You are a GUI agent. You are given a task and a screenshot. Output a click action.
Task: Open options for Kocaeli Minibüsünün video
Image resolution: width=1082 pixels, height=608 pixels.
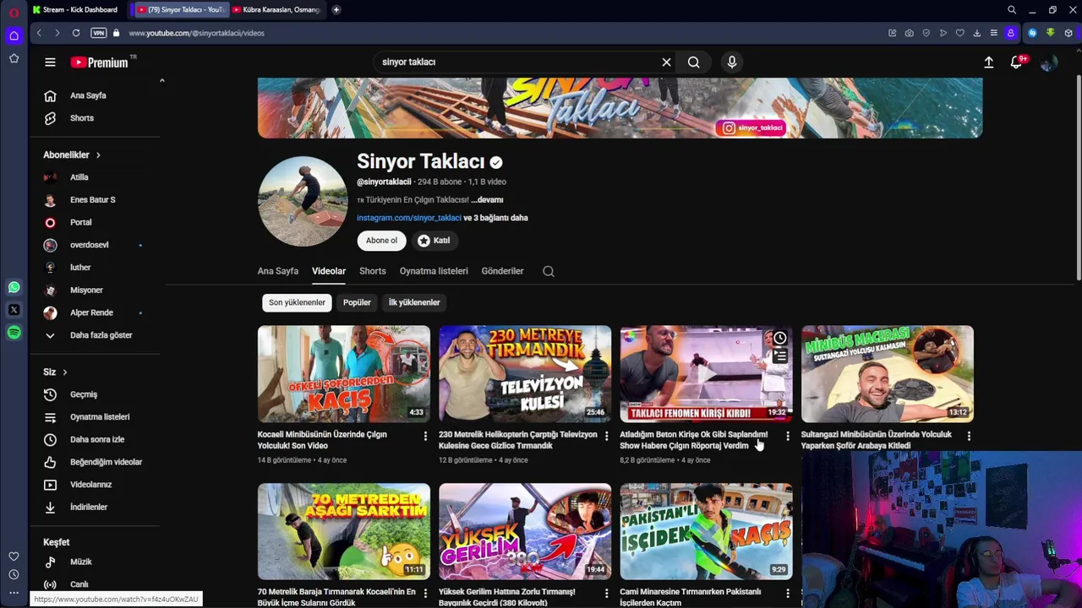(x=425, y=436)
